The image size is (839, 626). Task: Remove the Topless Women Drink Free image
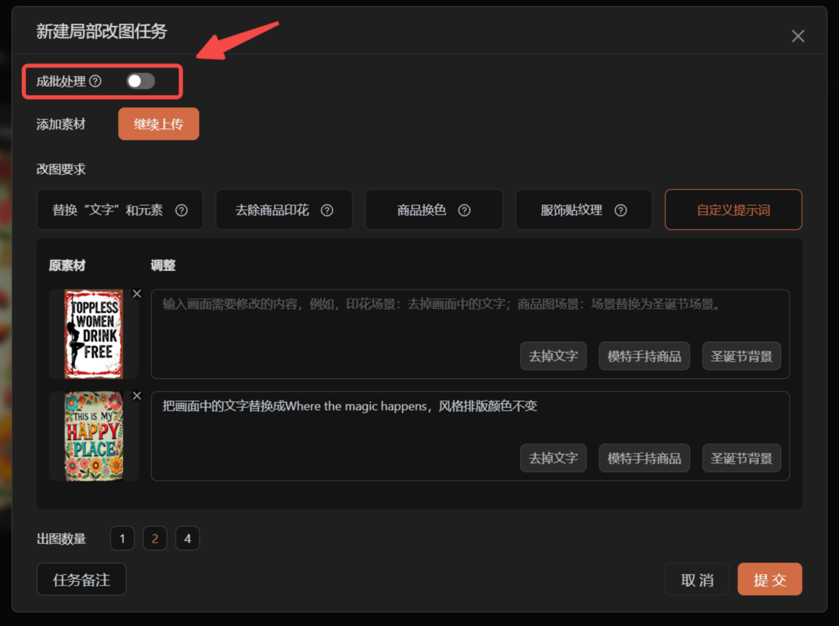pos(137,293)
